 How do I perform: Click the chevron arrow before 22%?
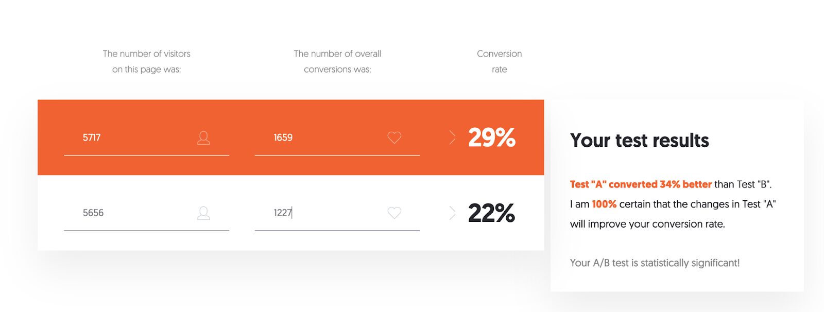[452, 213]
